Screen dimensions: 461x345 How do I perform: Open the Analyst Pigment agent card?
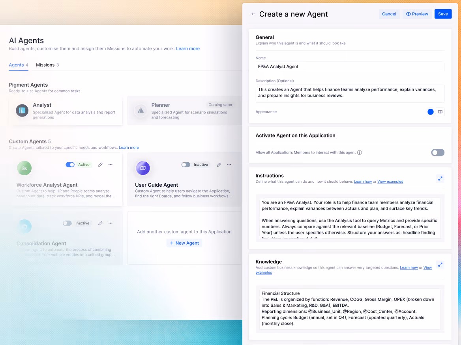pos(66,111)
